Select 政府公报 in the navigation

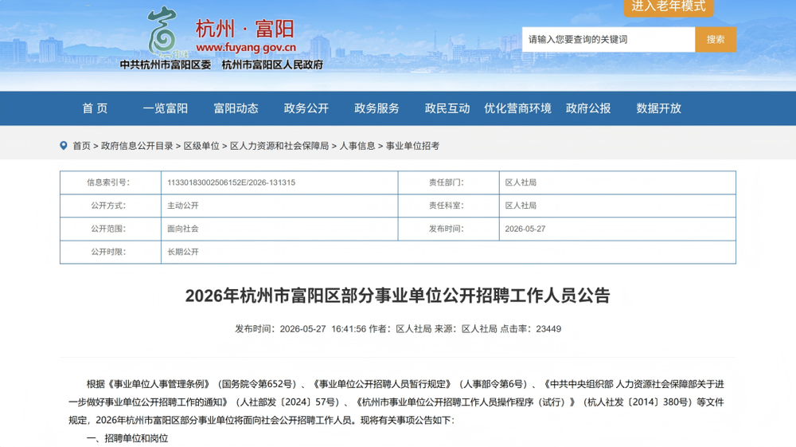tap(588, 108)
